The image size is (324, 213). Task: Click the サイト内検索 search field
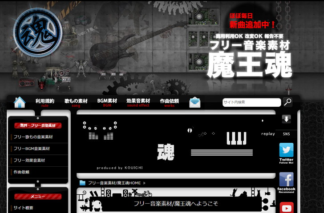252,102
